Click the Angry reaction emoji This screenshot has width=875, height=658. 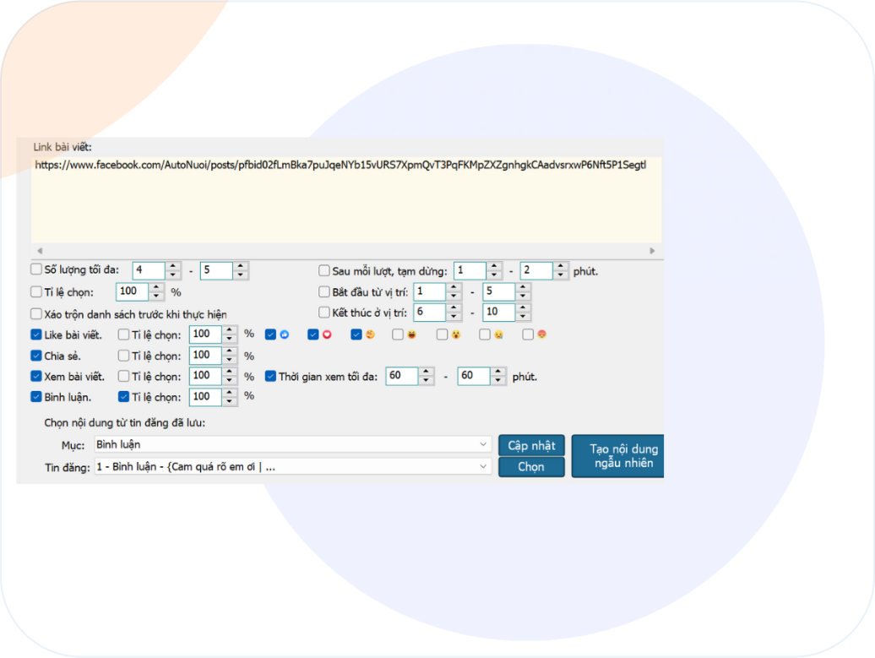[541, 334]
